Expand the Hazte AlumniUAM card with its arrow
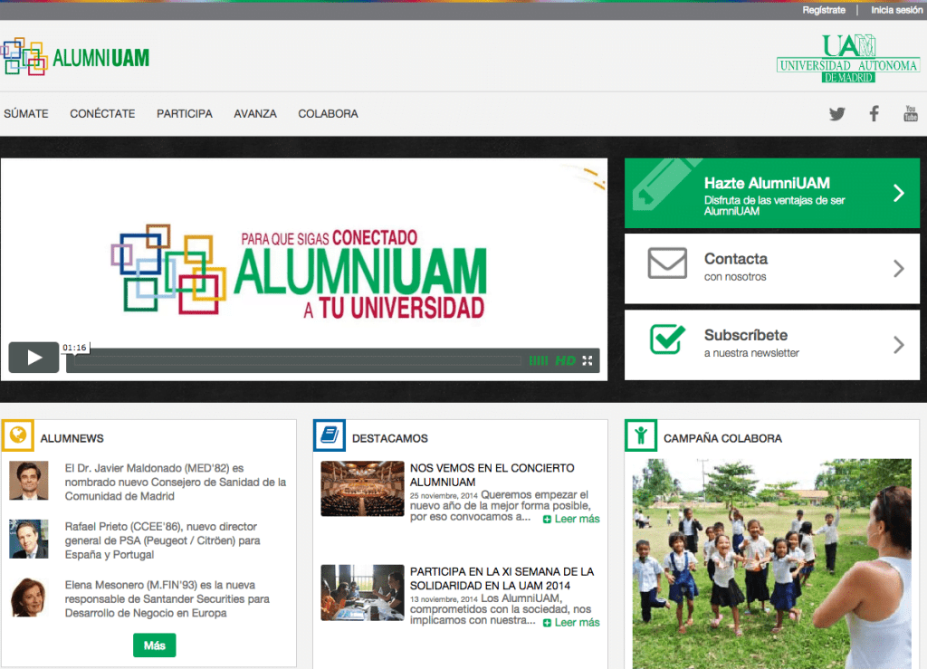927x669 pixels. (899, 193)
